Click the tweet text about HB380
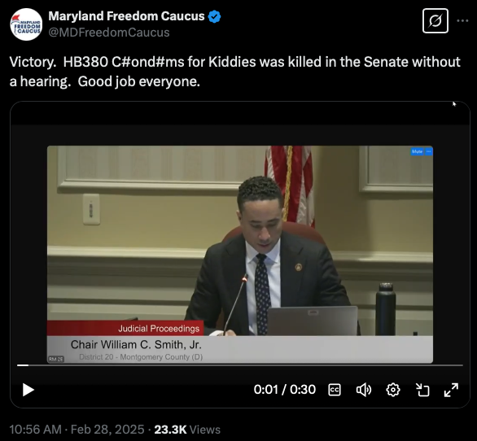The width and height of the screenshot is (477, 441). pyautogui.click(x=234, y=72)
